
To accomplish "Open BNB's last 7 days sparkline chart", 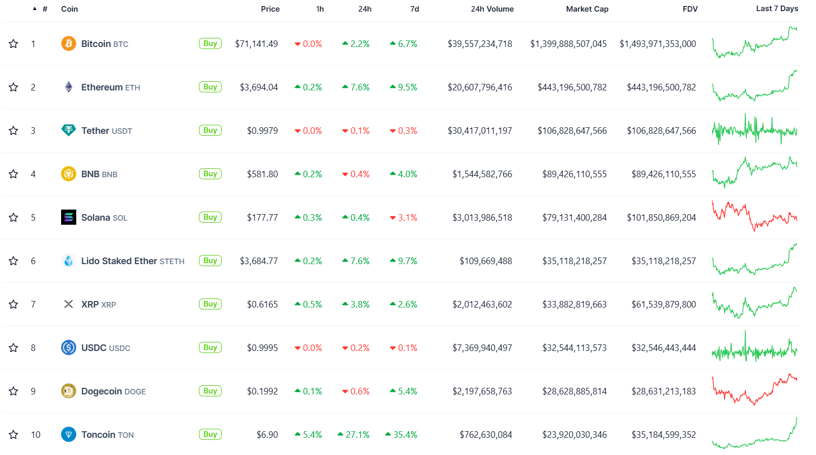I will pyautogui.click(x=754, y=173).
